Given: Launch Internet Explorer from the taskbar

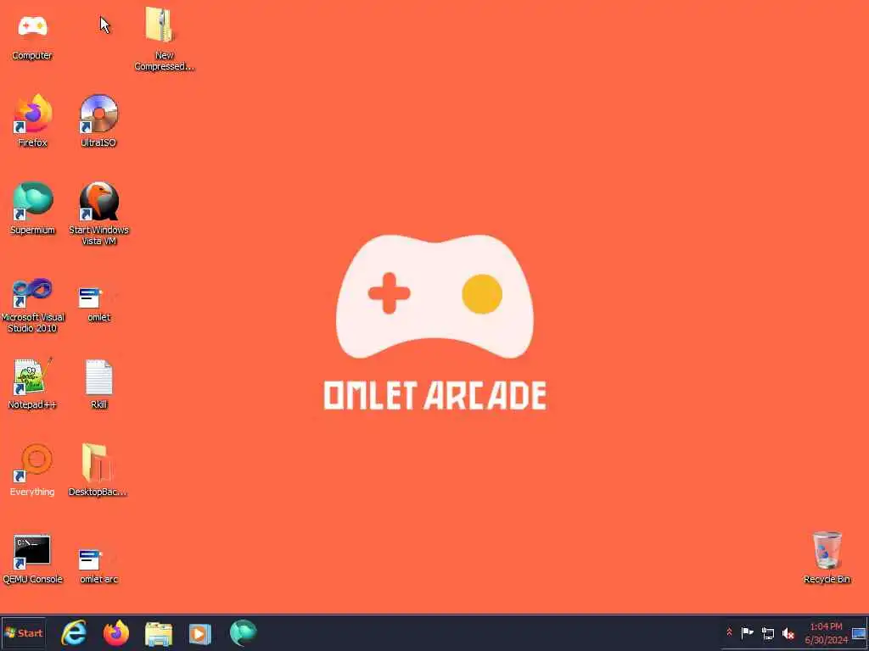Looking at the screenshot, I should click(x=74, y=633).
